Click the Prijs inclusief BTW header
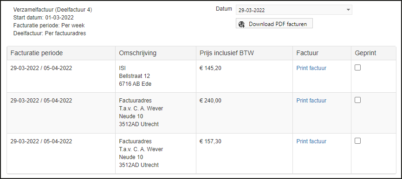Screen dimensions: 402x179 [227, 53]
